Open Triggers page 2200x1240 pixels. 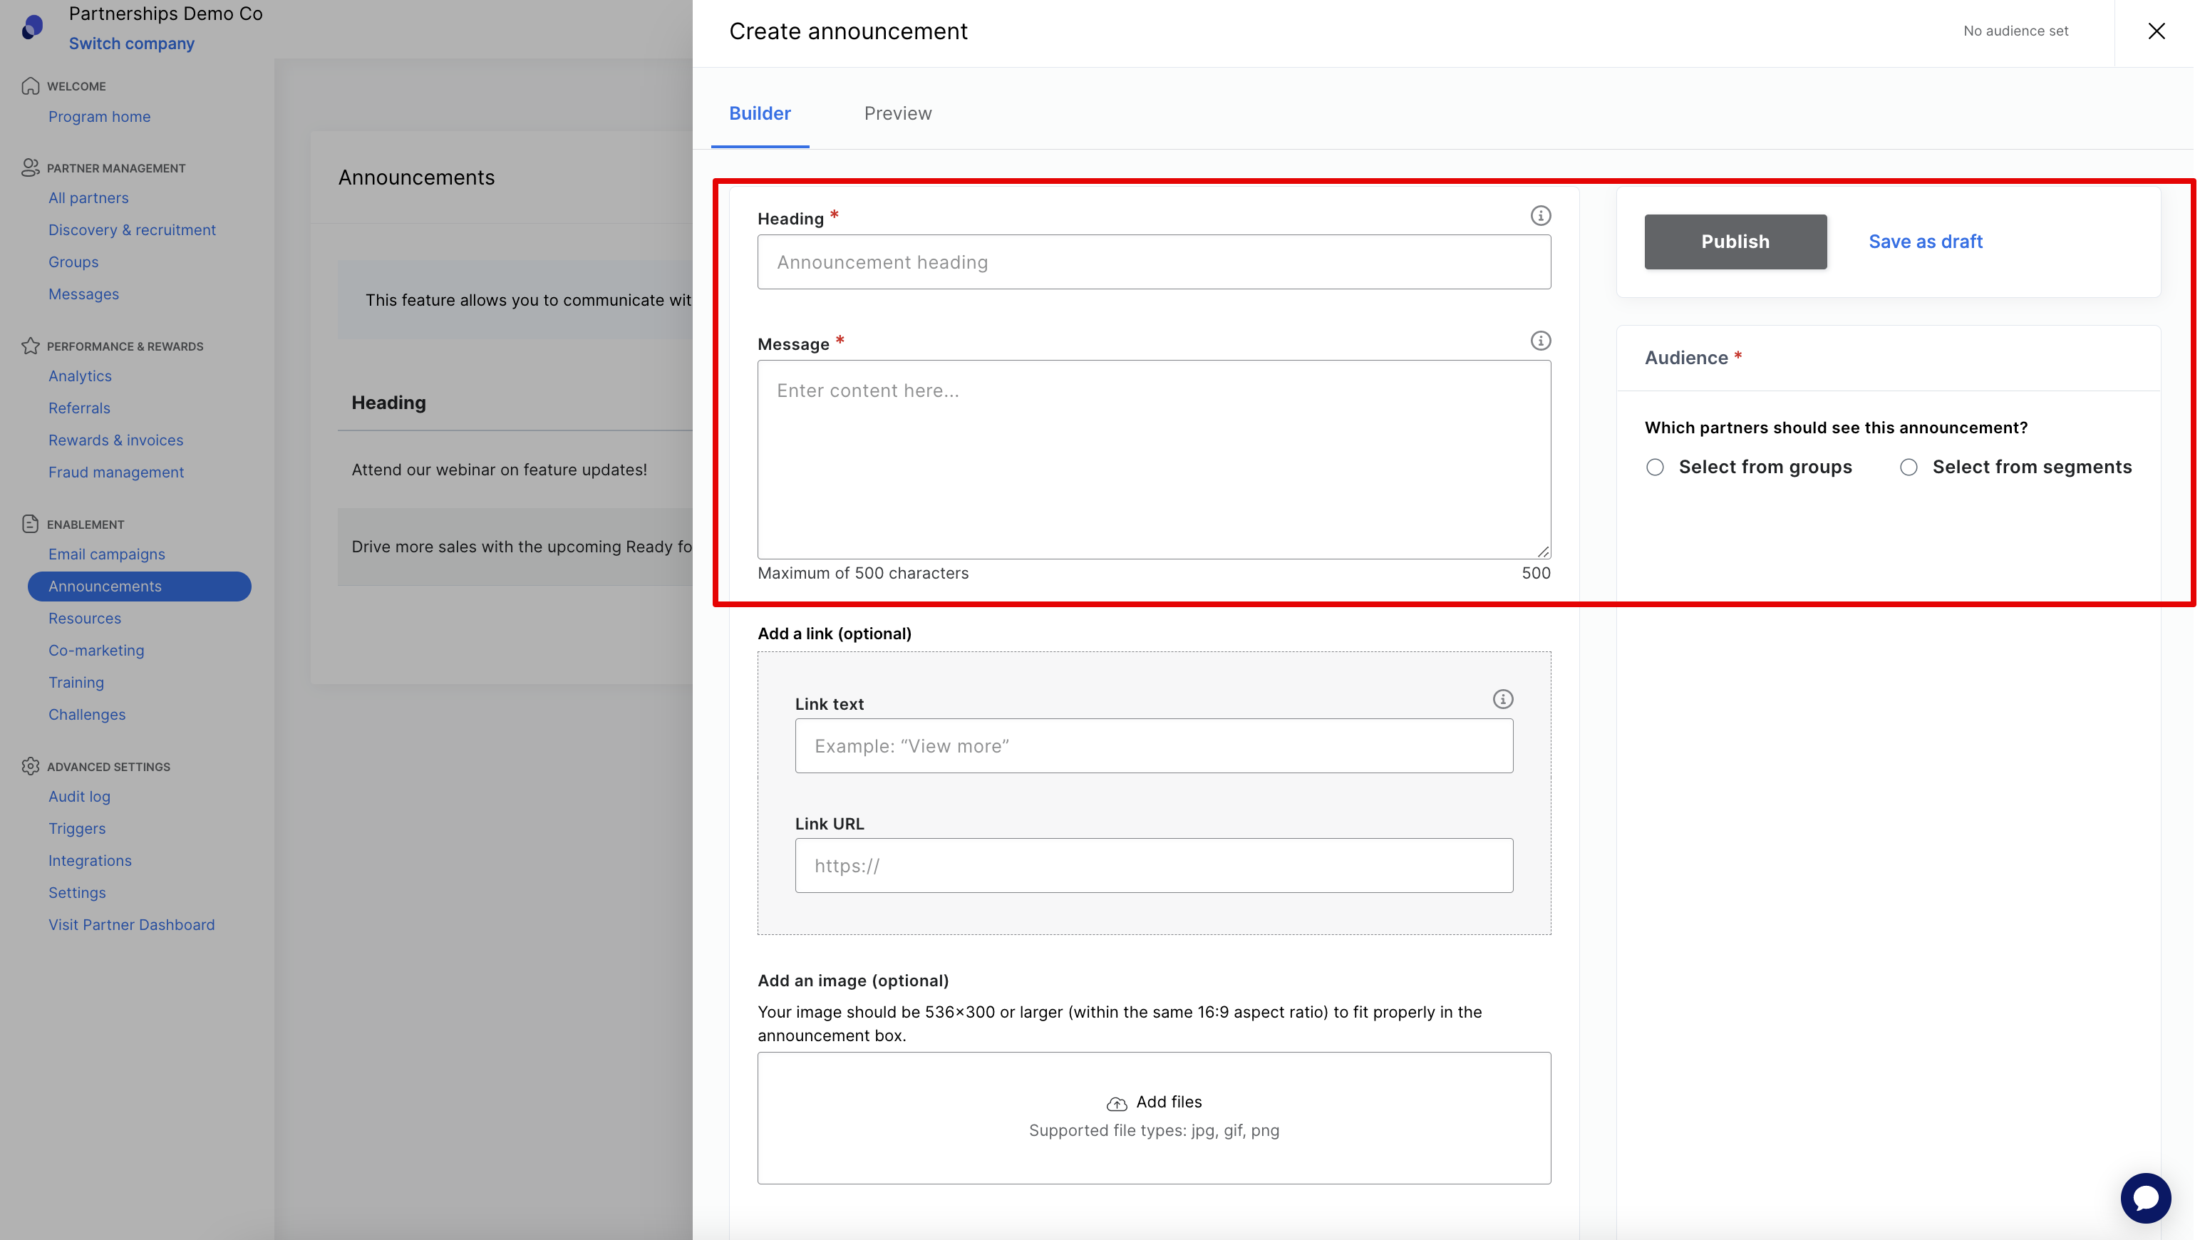[x=77, y=828]
